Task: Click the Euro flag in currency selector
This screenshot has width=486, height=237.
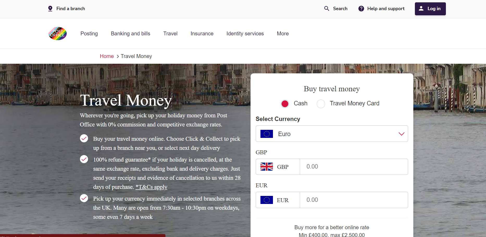Action: pyautogui.click(x=267, y=134)
